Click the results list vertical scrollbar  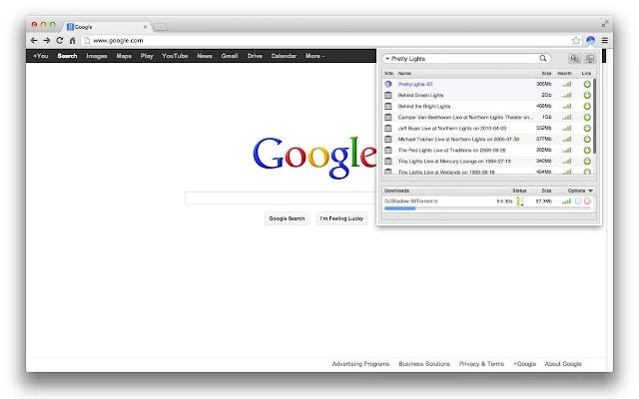pyautogui.click(x=595, y=117)
